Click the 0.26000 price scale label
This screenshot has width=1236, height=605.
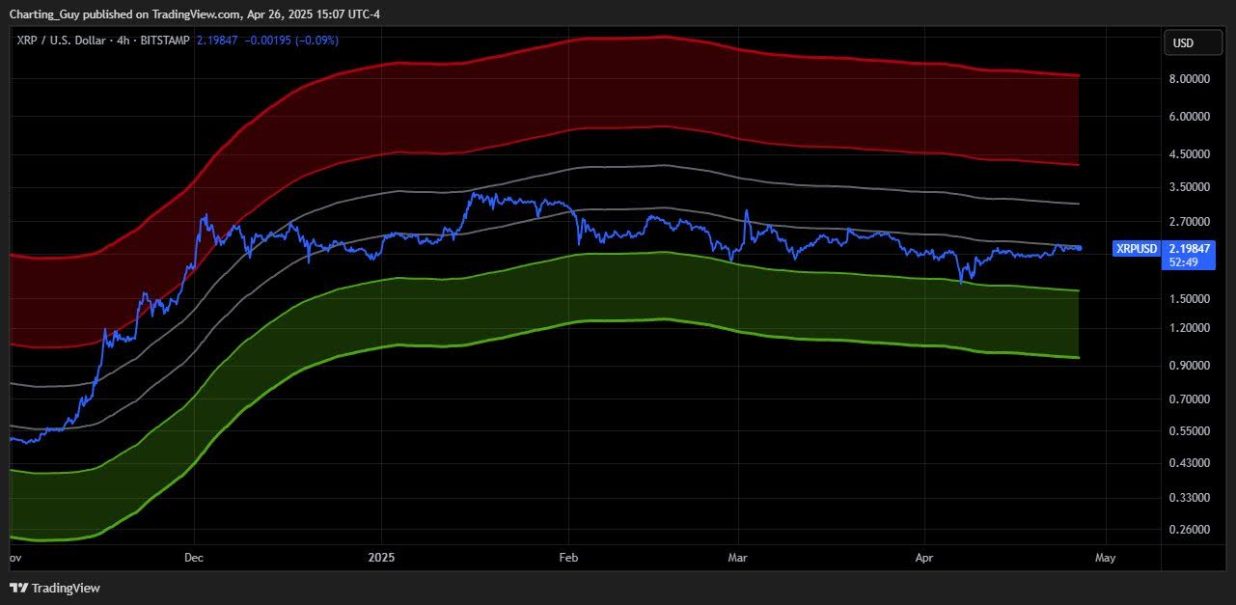pos(1189,530)
